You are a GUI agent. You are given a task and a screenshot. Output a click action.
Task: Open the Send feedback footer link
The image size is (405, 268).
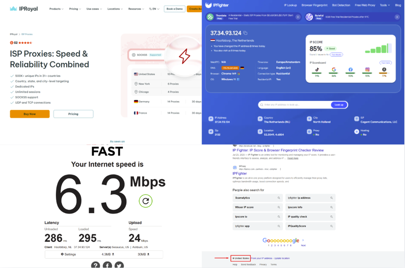pos(248,265)
